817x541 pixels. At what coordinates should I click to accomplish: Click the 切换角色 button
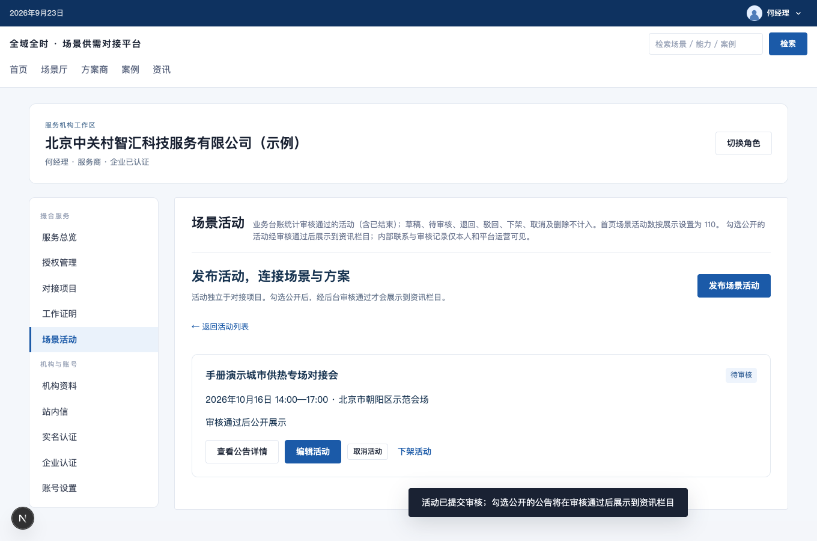(x=743, y=143)
